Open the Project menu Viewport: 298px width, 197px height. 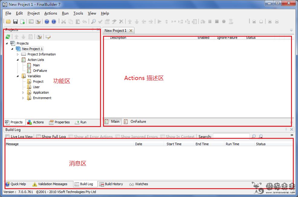pos(34,13)
